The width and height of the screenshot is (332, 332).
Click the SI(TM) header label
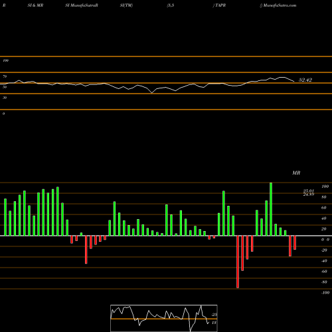(x=126, y=5)
